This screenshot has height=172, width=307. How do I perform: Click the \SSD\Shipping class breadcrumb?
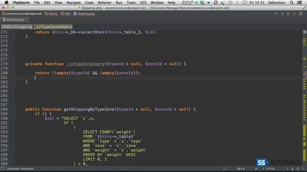(x=17, y=27)
